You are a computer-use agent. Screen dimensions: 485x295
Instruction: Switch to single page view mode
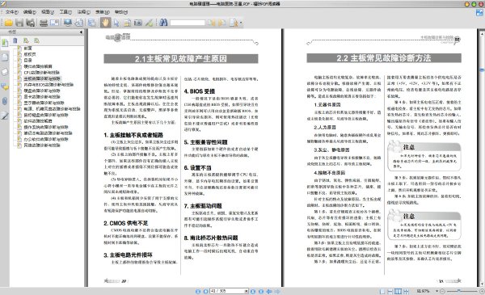(382, 291)
